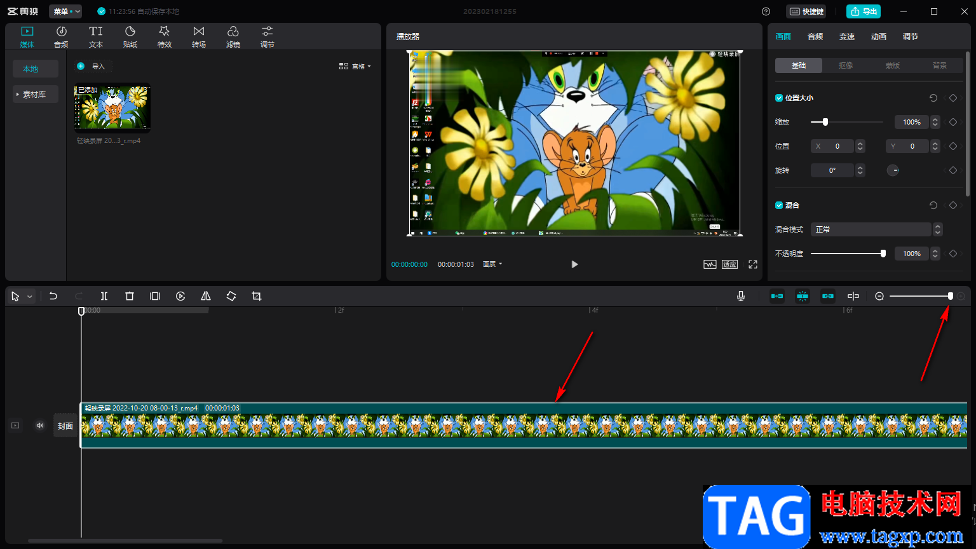The height and width of the screenshot is (549, 976).
Task: Open the 特效 (Effects) tab
Action: point(165,37)
